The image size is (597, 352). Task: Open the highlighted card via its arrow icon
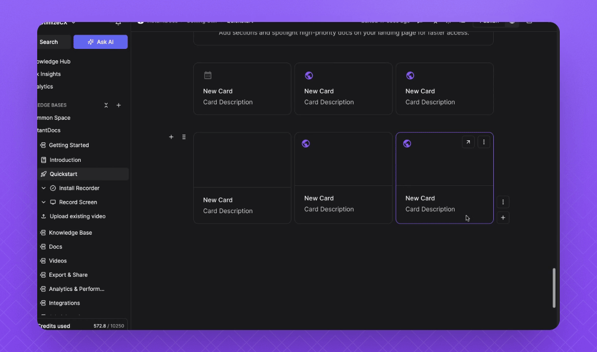pyautogui.click(x=468, y=142)
